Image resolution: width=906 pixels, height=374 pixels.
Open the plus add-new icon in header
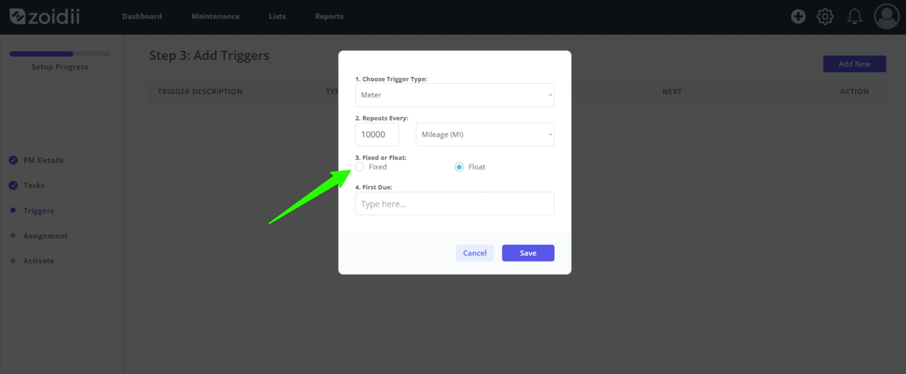point(798,17)
